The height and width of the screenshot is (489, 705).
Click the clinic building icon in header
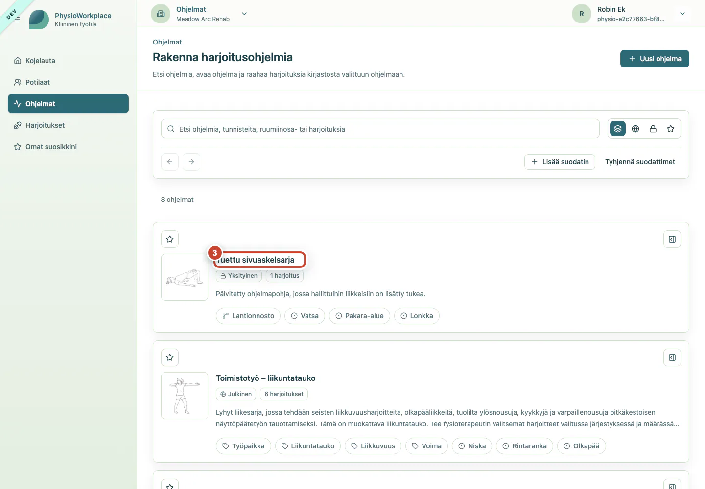(161, 14)
